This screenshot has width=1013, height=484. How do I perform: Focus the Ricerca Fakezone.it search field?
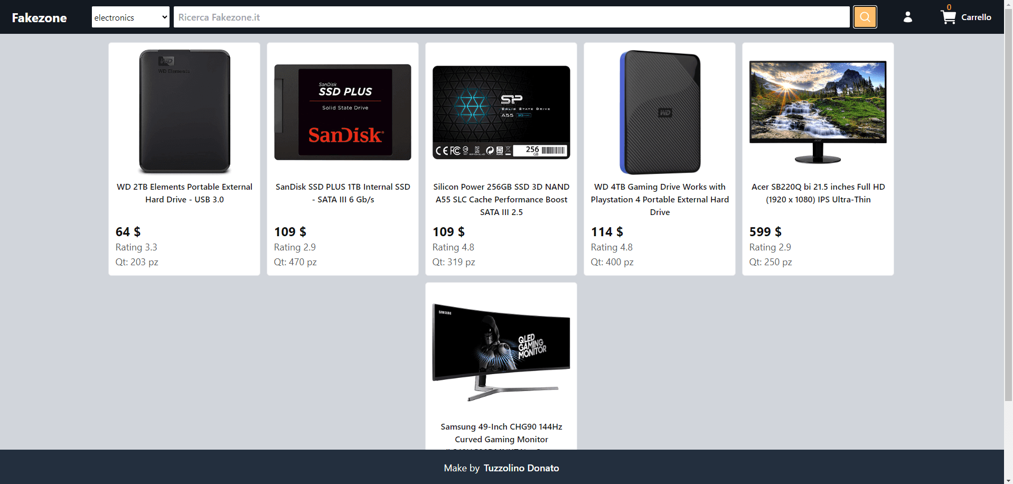[x=511, y=17]
